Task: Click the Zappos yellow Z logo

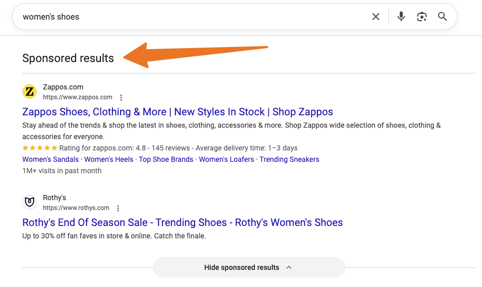Action: [30, 92]
